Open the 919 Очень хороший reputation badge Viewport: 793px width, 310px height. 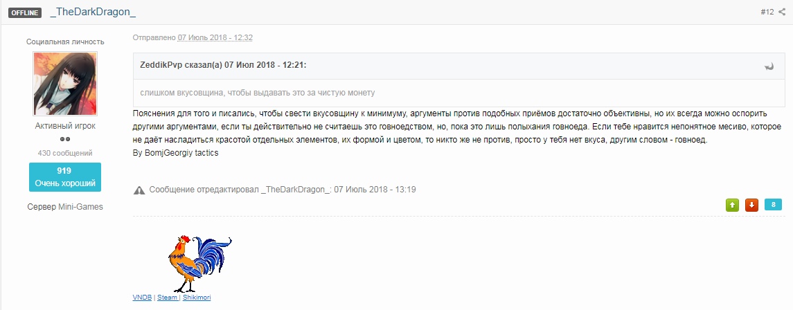pos(65,177)
